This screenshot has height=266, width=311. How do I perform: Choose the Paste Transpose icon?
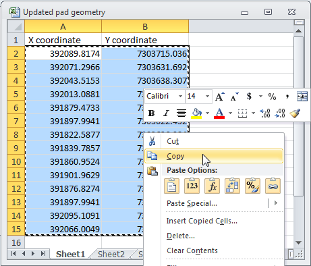[232, 186]
